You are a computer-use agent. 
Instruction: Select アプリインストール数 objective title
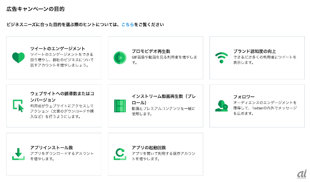pyautogui.click(x=52, y=147)
